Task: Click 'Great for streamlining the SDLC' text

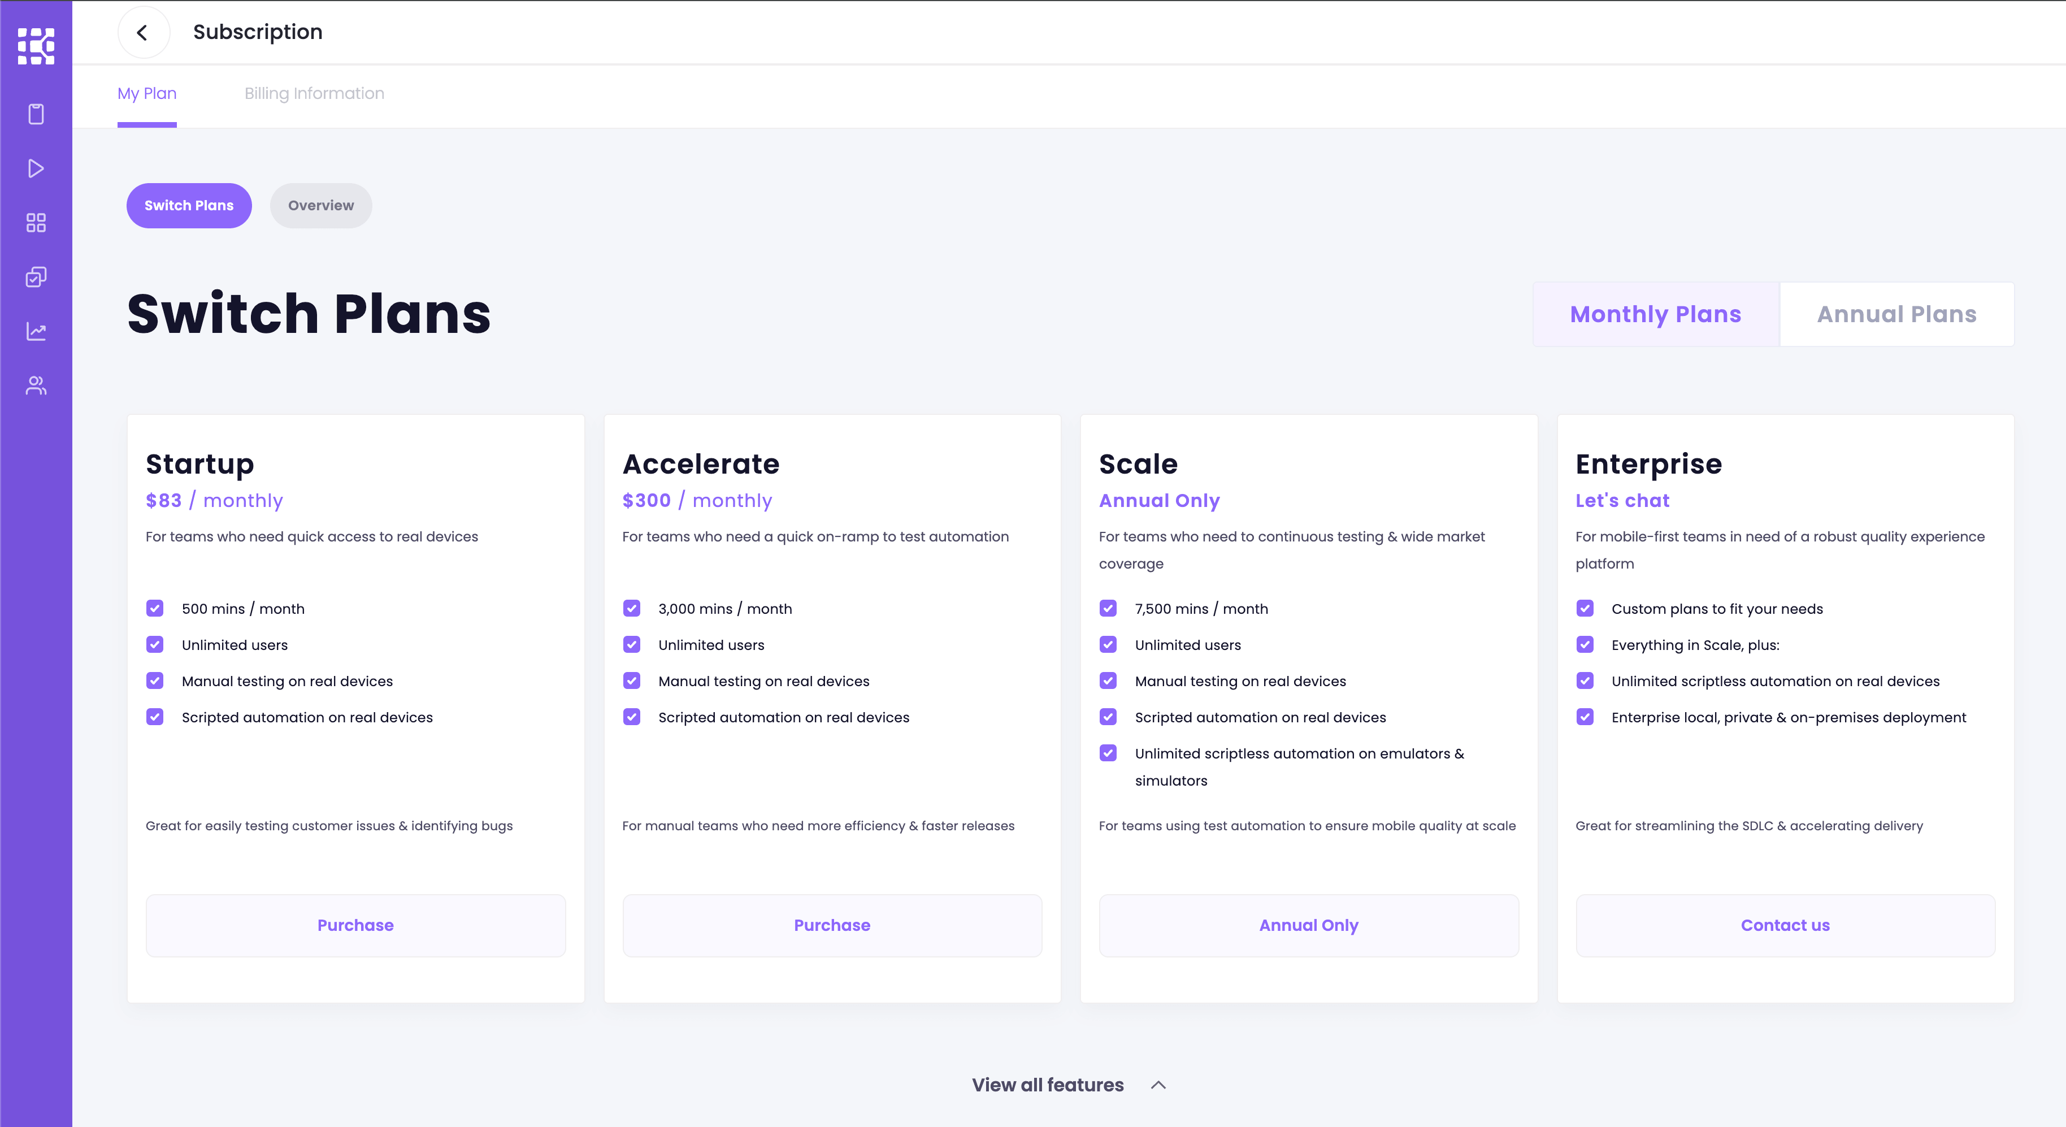Action: point(1749,826)
